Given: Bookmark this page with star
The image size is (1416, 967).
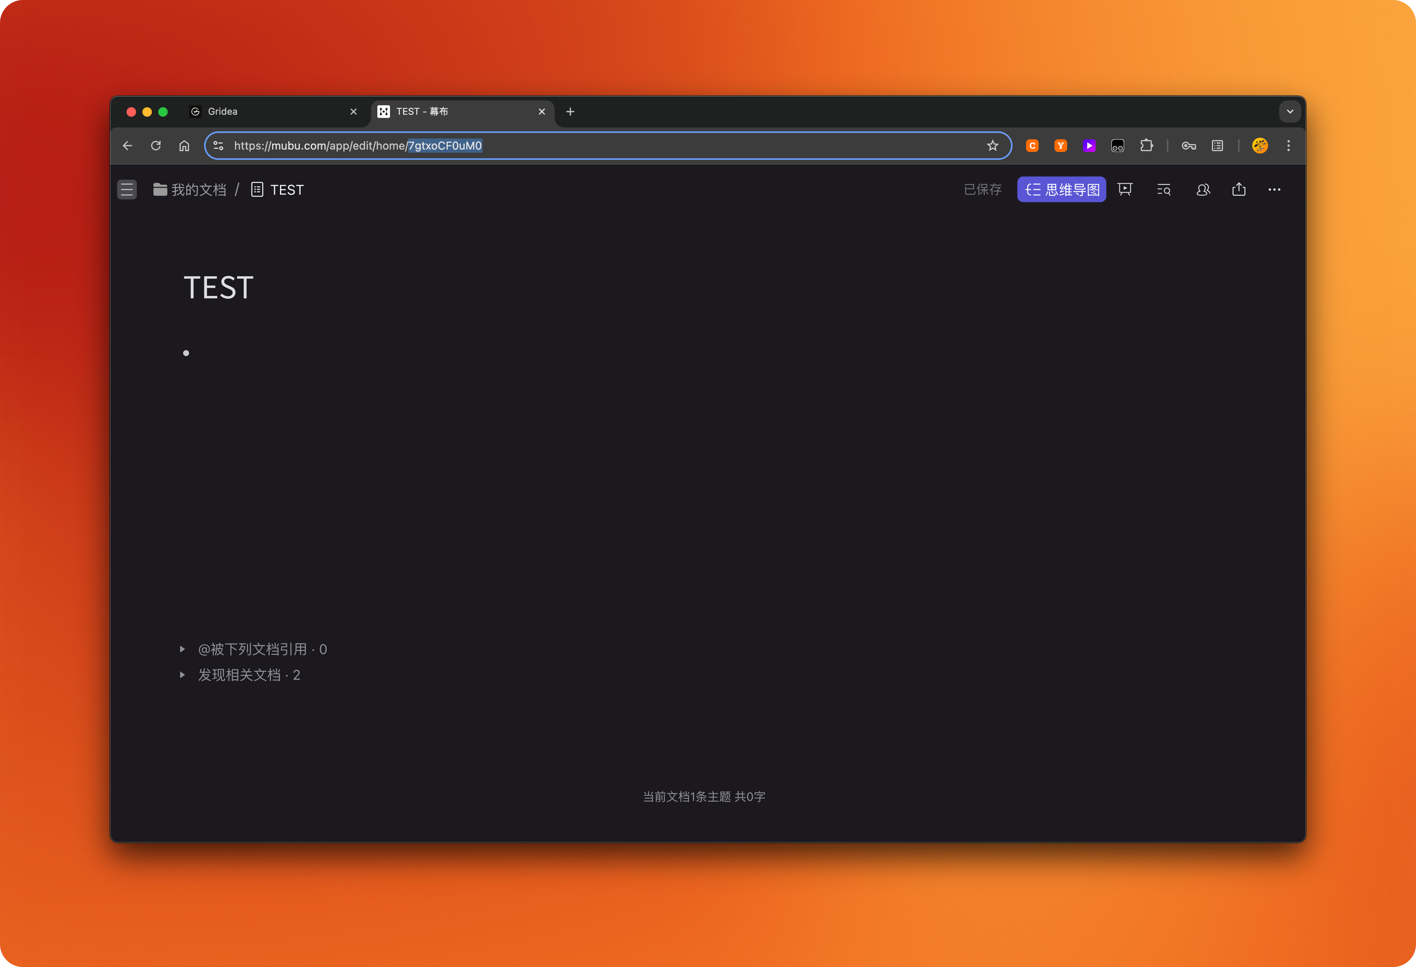Looking at the screenshot, I should (992, 146).
